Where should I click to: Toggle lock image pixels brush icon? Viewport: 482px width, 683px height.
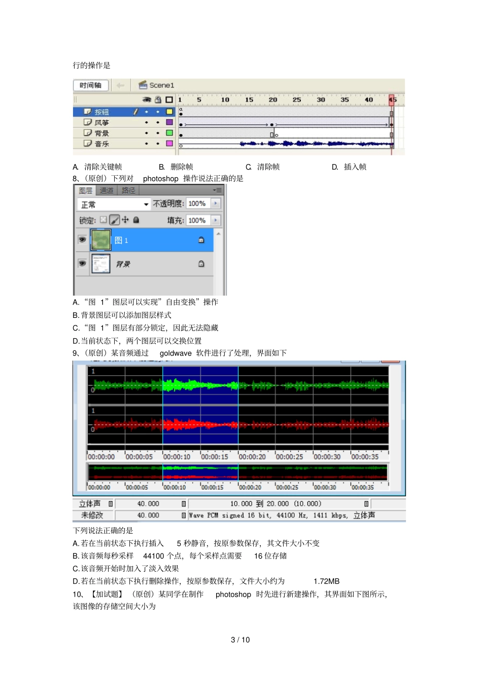click(115, 220)
